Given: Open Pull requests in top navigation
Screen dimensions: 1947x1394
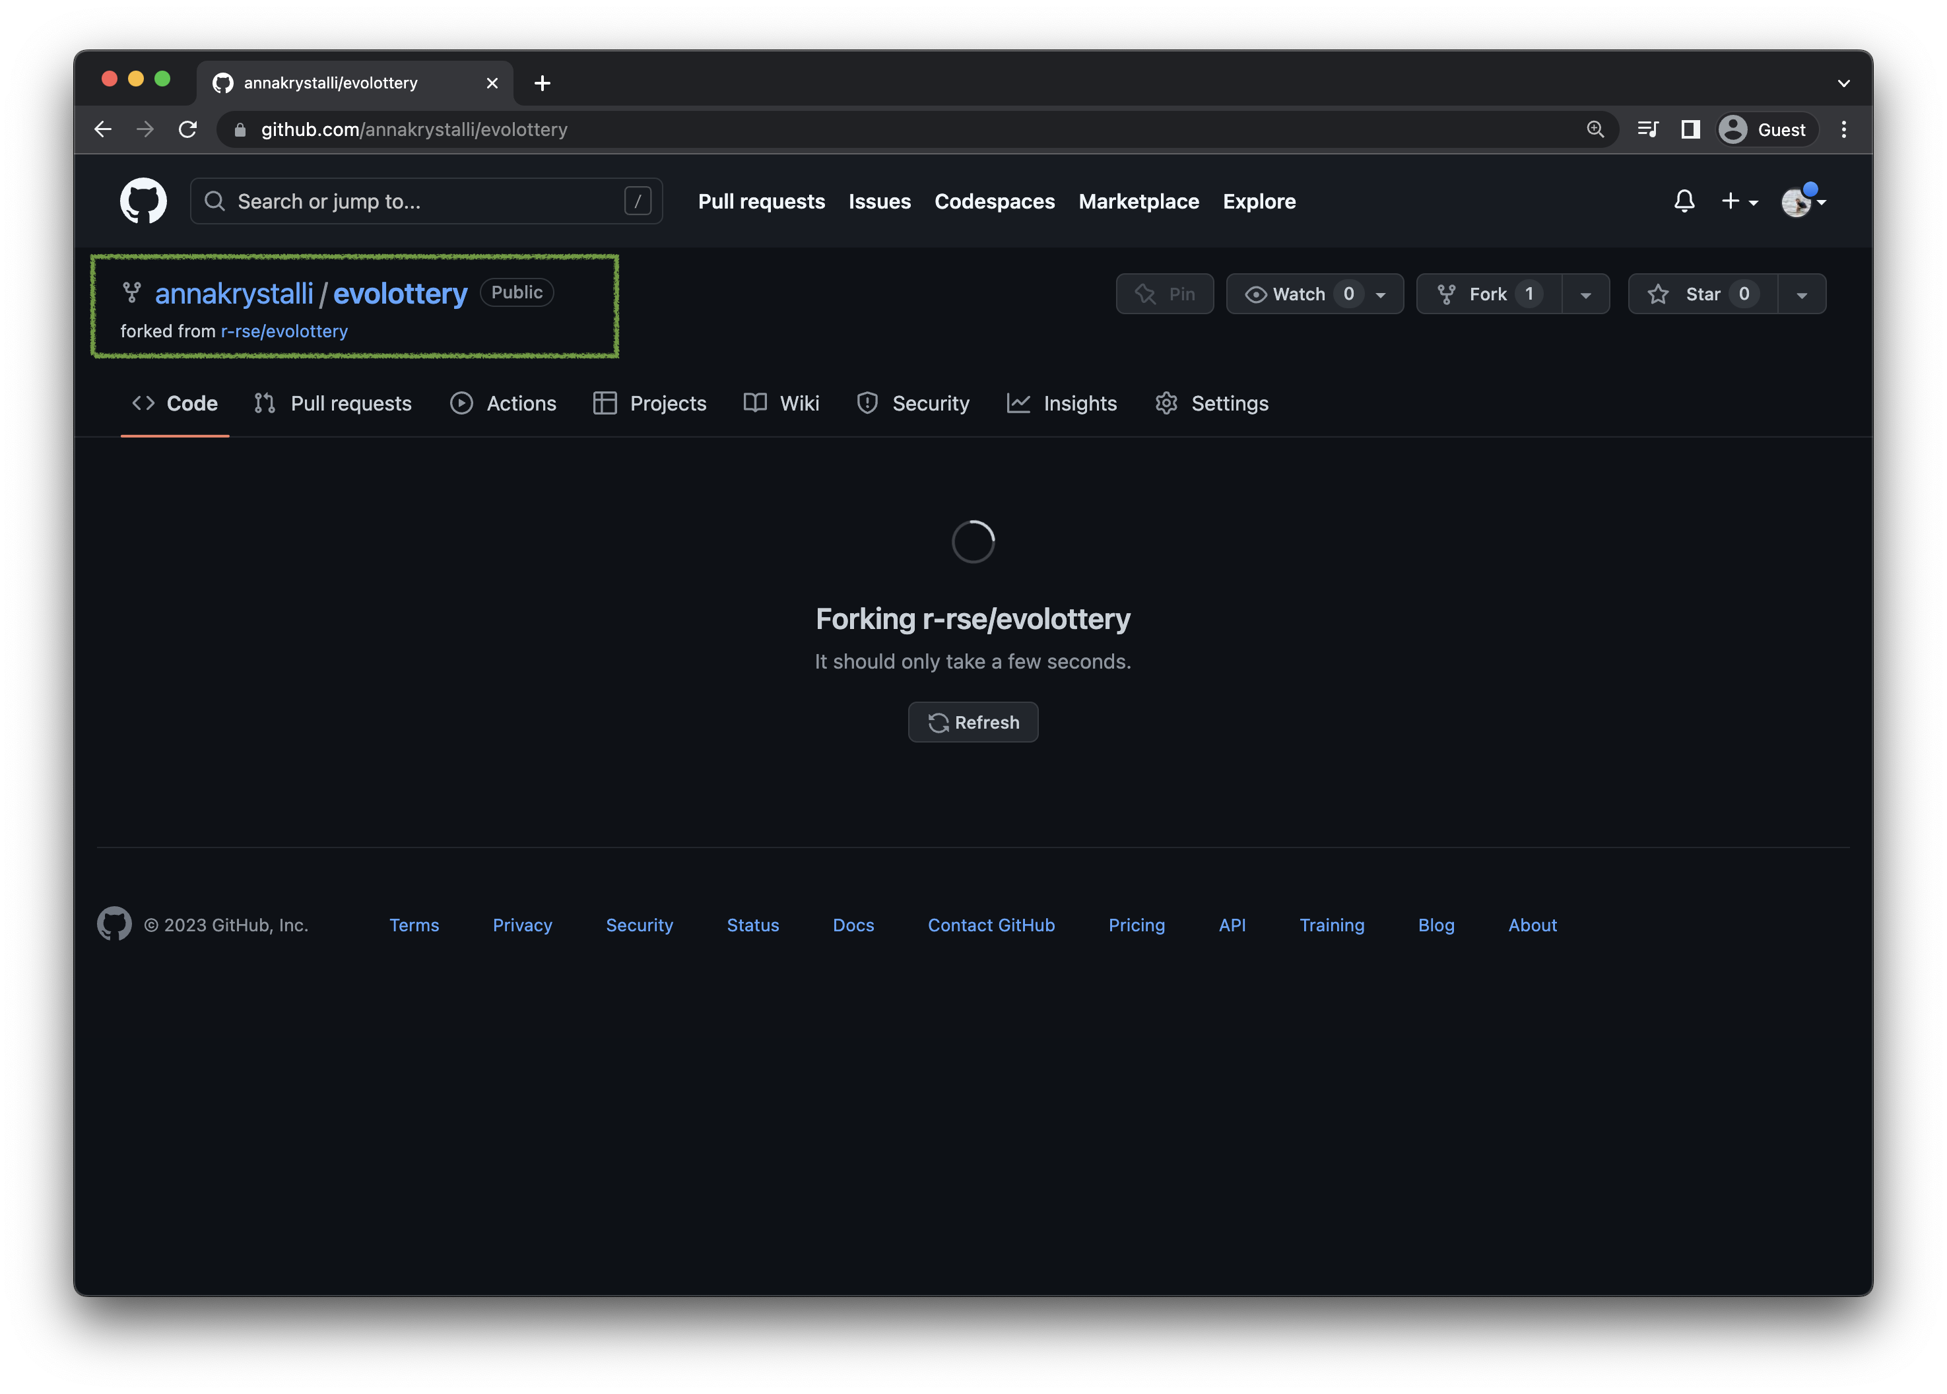Looking at the screenshot, I should point(761,201).
